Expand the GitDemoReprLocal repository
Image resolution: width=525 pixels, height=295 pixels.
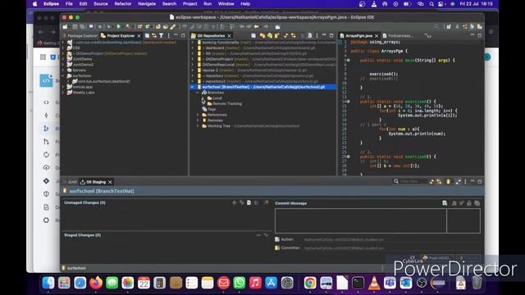193,65
